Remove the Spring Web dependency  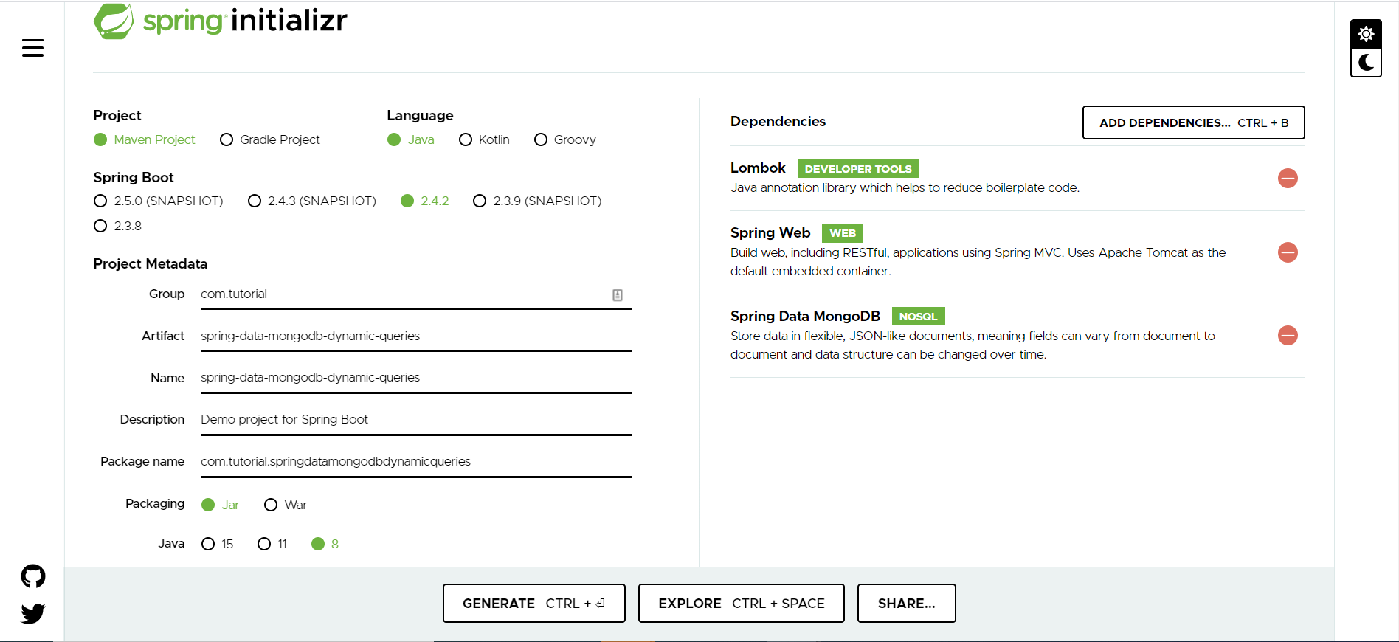[x=1288, y=252]
